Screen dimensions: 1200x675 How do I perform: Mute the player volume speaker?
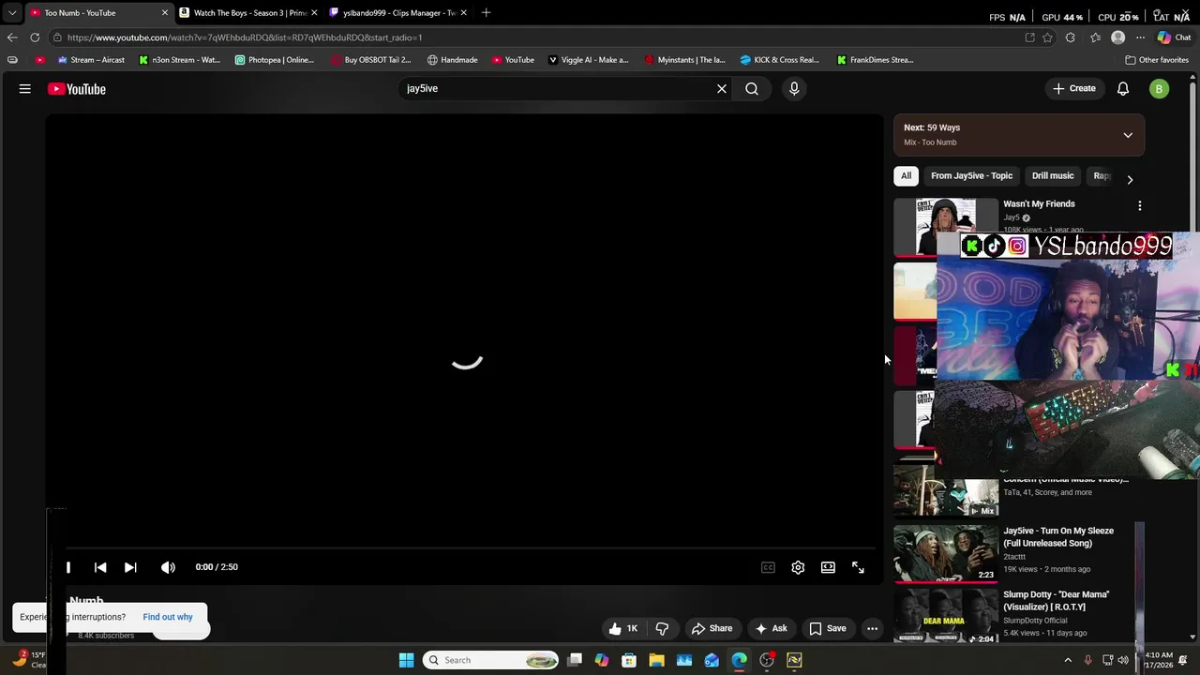(x=168, y=567)
